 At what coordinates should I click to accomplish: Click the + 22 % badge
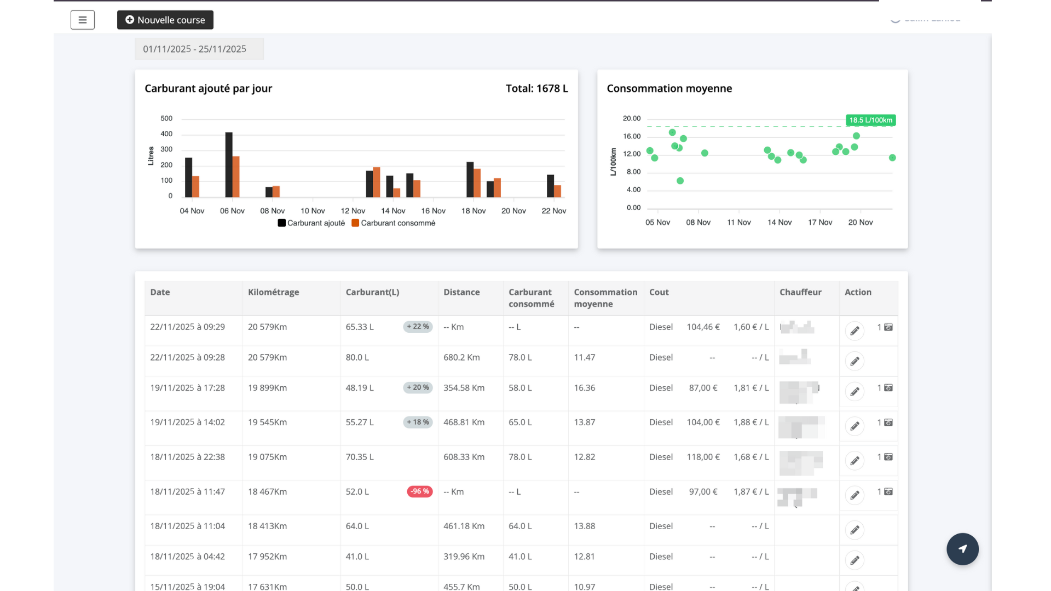tap(418, 327)
